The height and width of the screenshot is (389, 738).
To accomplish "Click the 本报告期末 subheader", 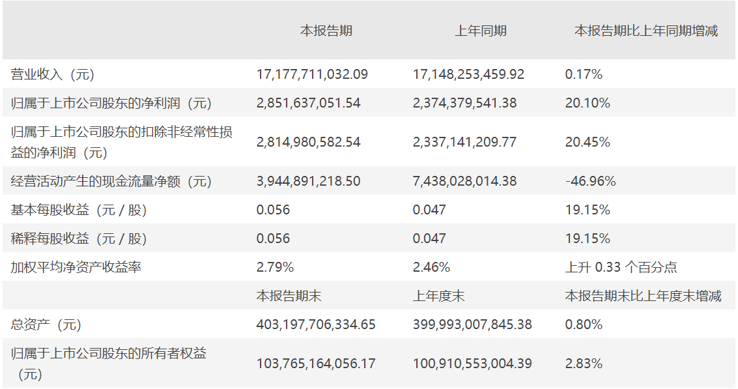I will (x=289, y=296).
